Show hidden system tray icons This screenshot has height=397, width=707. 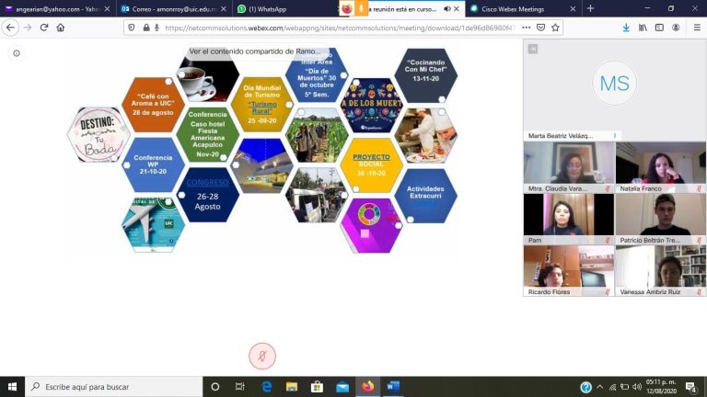[600, 387]
